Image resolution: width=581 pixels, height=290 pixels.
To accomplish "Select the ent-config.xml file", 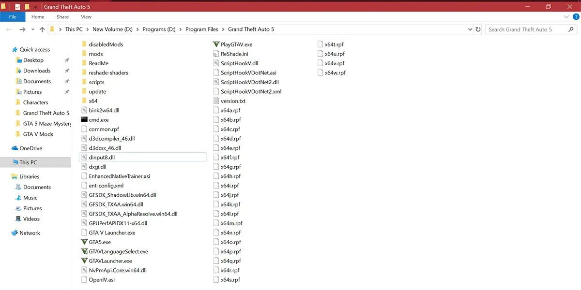I will point(102,186).
